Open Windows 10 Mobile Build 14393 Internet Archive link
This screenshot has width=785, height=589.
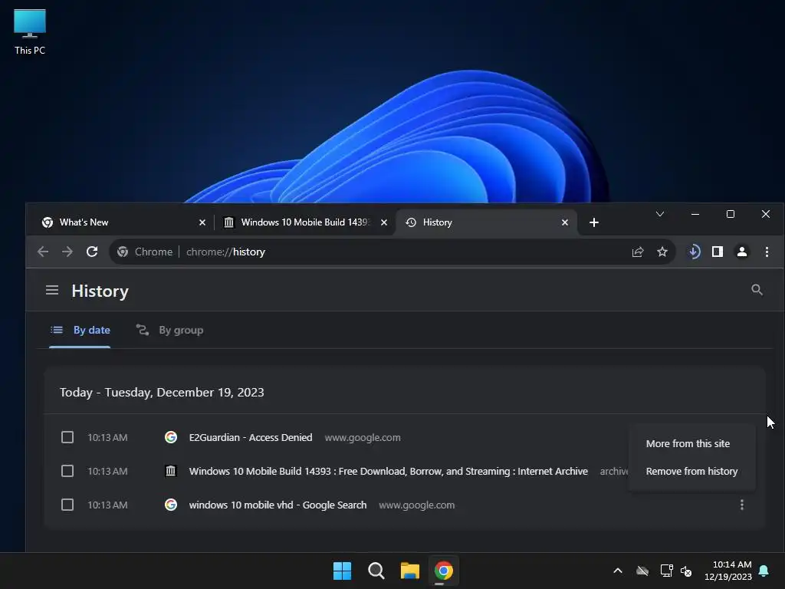tap(388, 471)
